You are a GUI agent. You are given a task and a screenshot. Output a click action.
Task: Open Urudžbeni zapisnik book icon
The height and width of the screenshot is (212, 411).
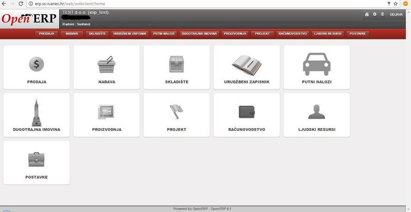(x=247, y=65)
